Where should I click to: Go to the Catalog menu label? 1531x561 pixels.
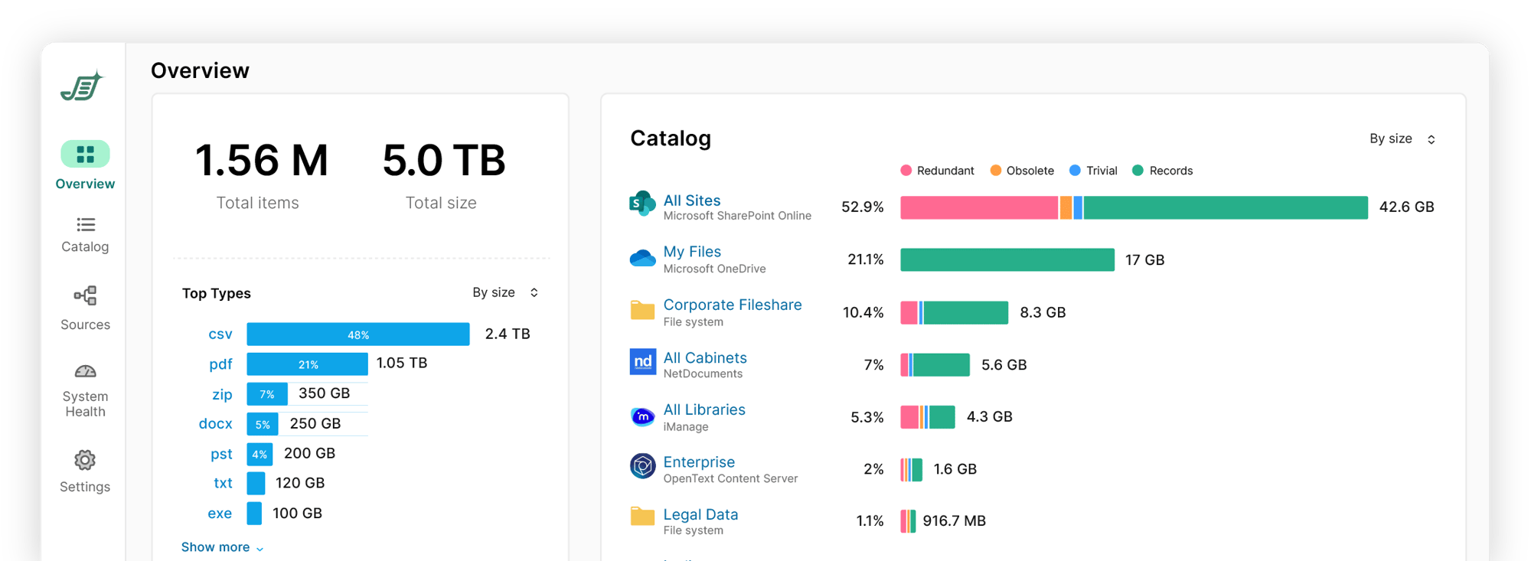click(85, 246)
